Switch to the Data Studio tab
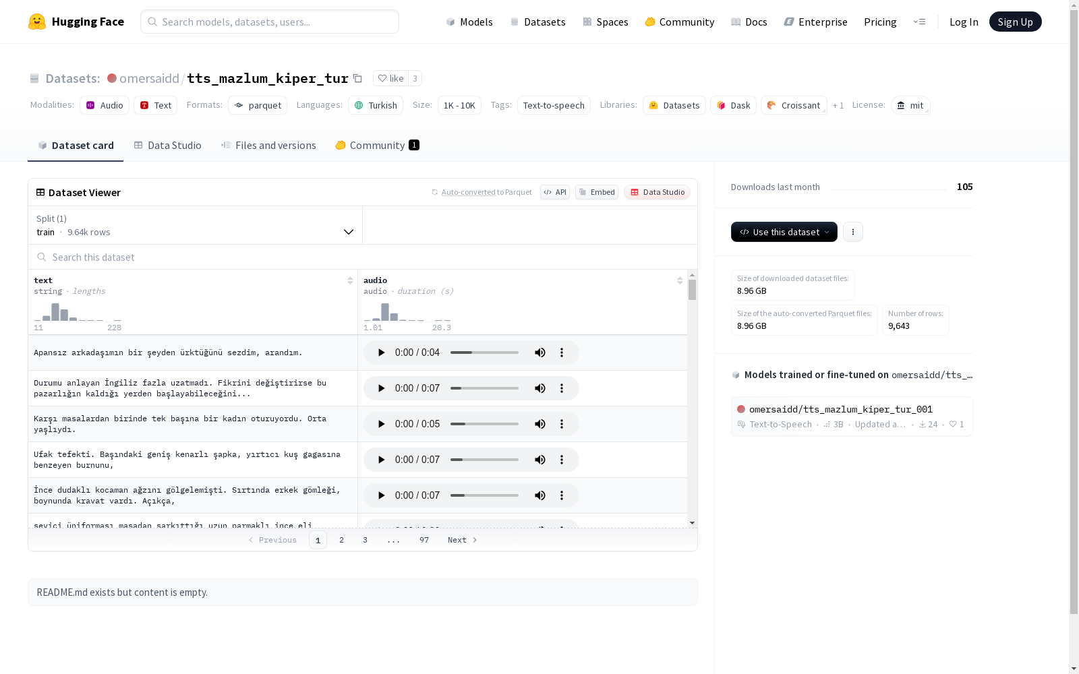This screenshot has width=1079, height=674. click(168, 146)
